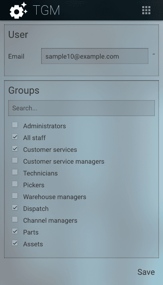
Task: Uncheck the Customer services checkbox
Action: 15,149
